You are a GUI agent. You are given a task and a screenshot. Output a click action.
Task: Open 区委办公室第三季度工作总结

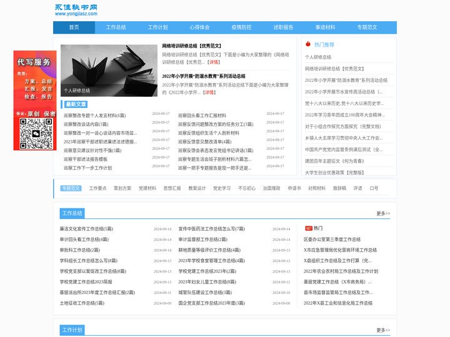(332, 239)
